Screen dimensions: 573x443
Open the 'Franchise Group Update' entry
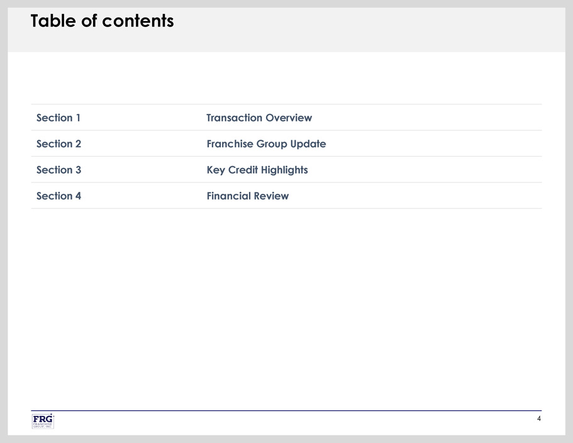click(266, 144)
